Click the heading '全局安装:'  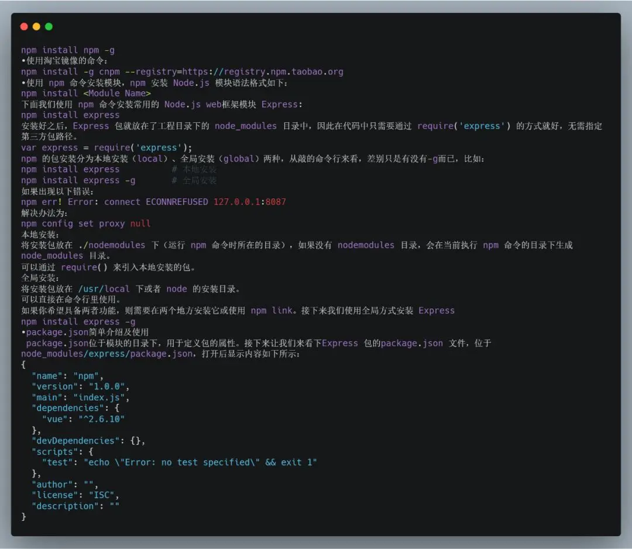[x=40, y=278]
